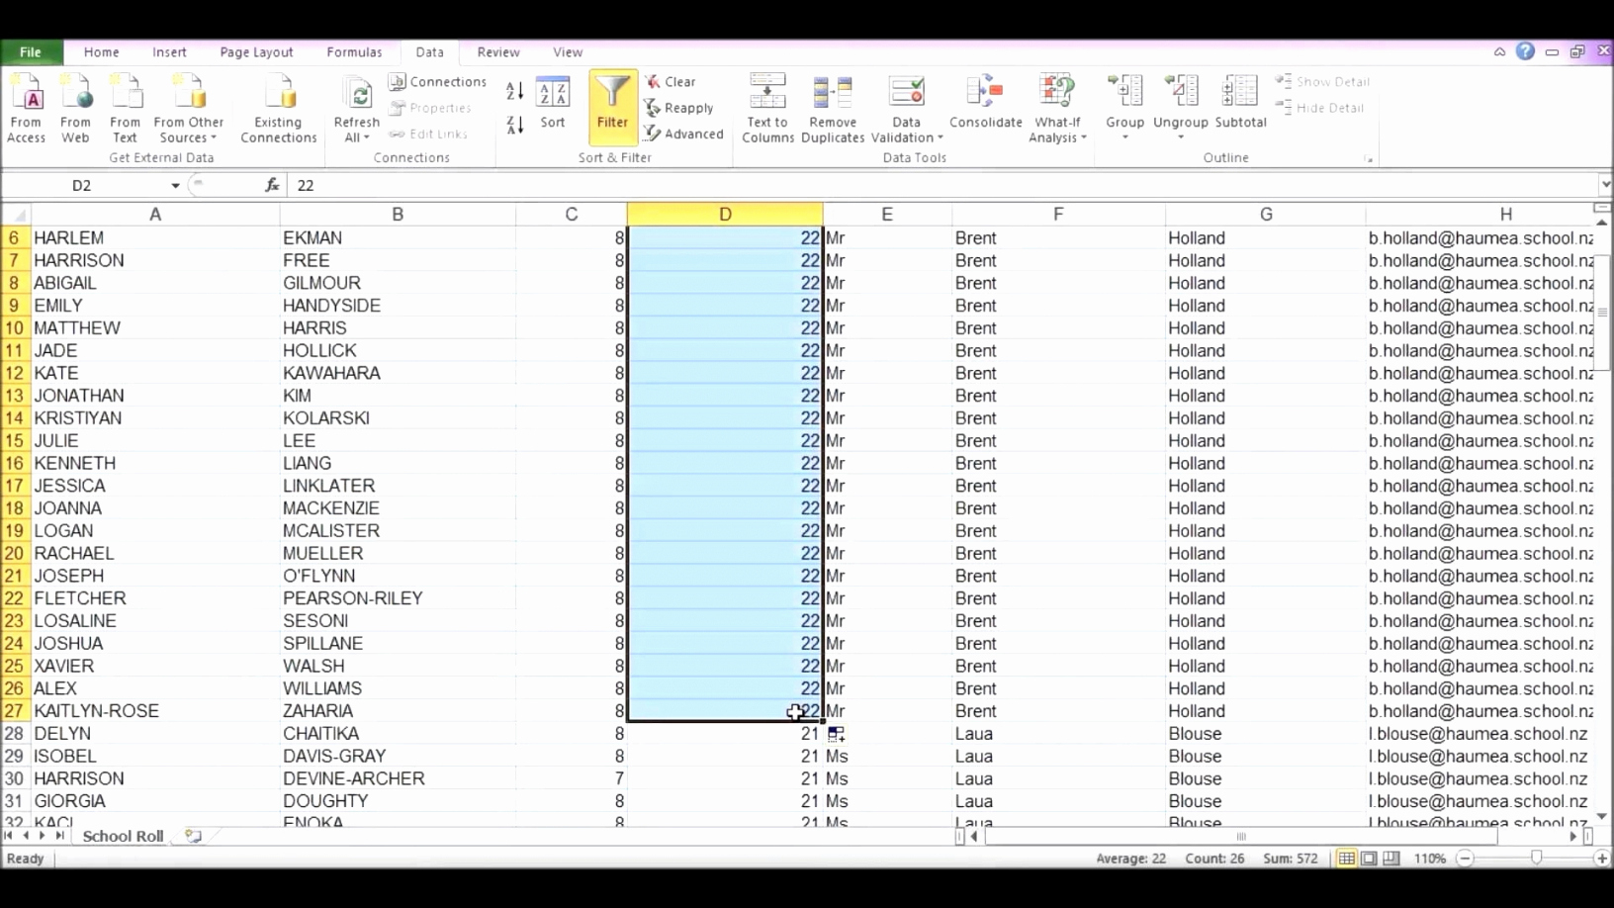Click the Advanced filter button
Viewport: 1614px width, 908px height.
coord(683,134)
